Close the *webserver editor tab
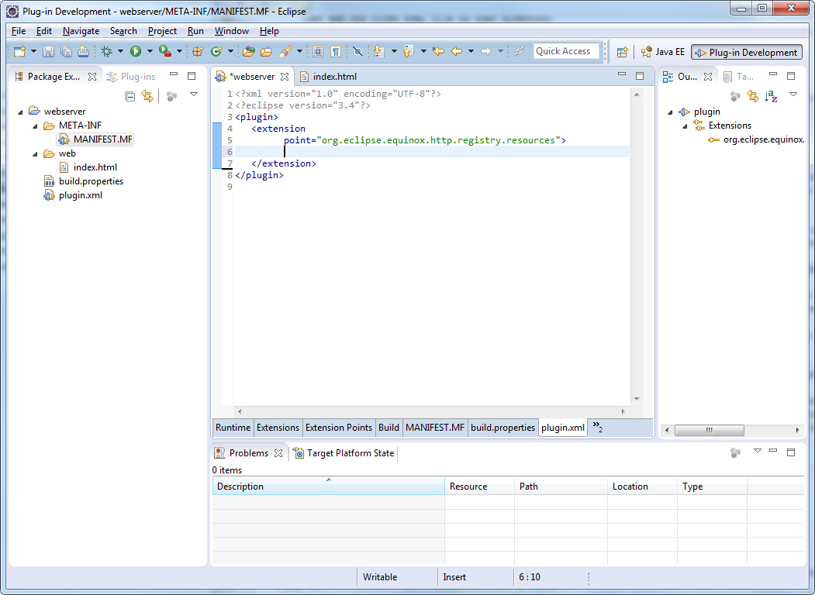The width and height of the screenshot is (815, 595). tap(285, 77)
